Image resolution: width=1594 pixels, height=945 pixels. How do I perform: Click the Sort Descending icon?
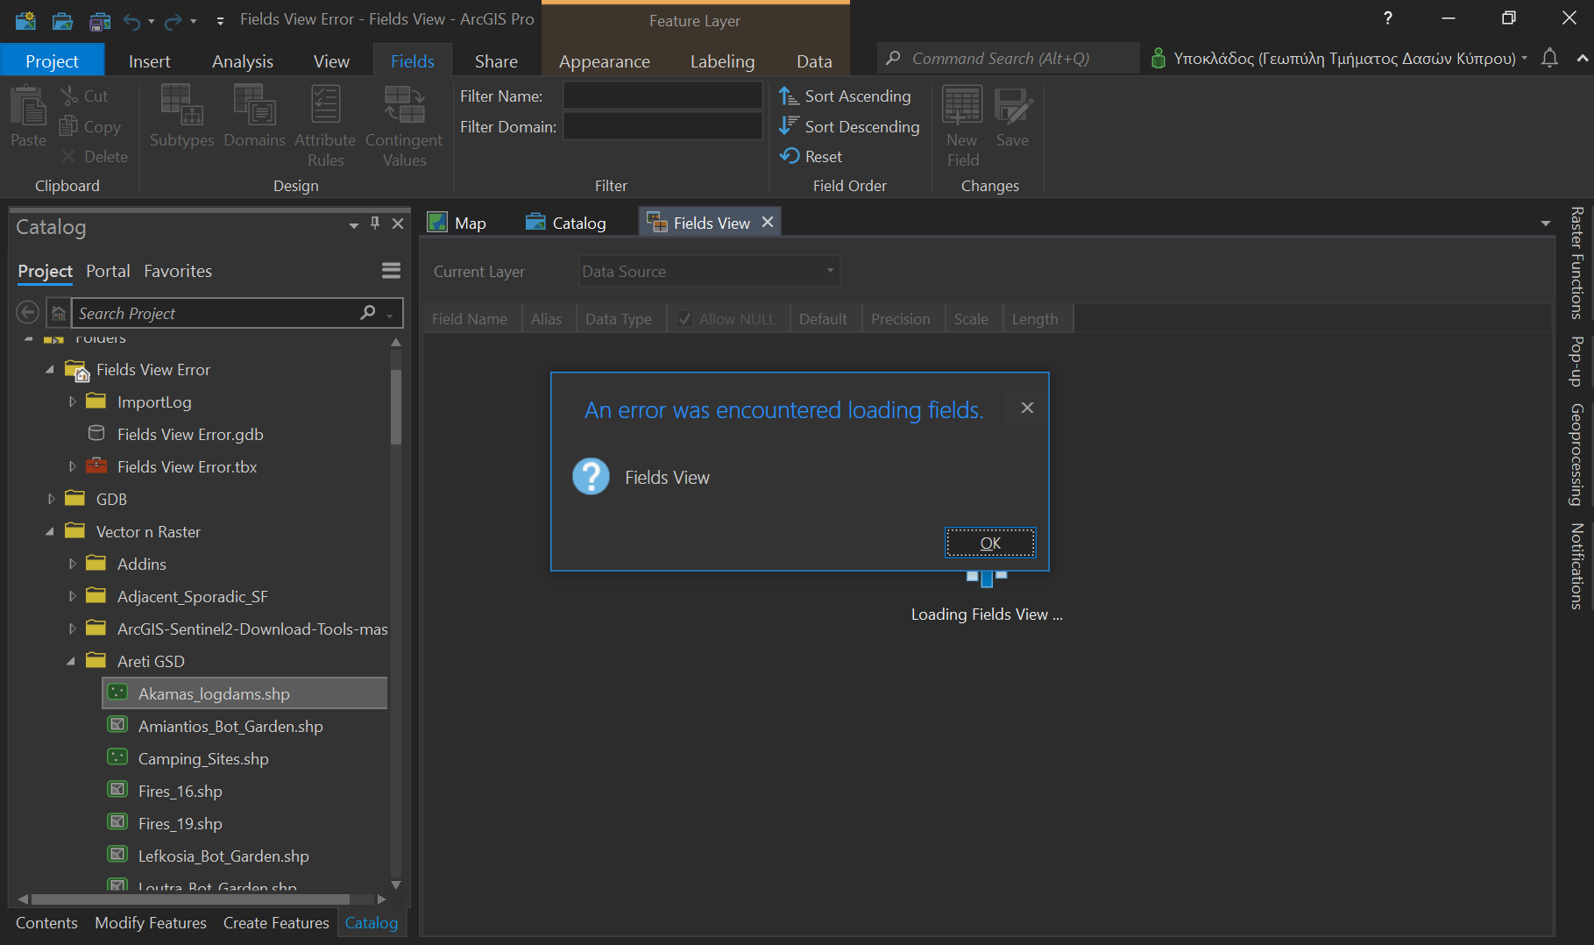(789, 126)
